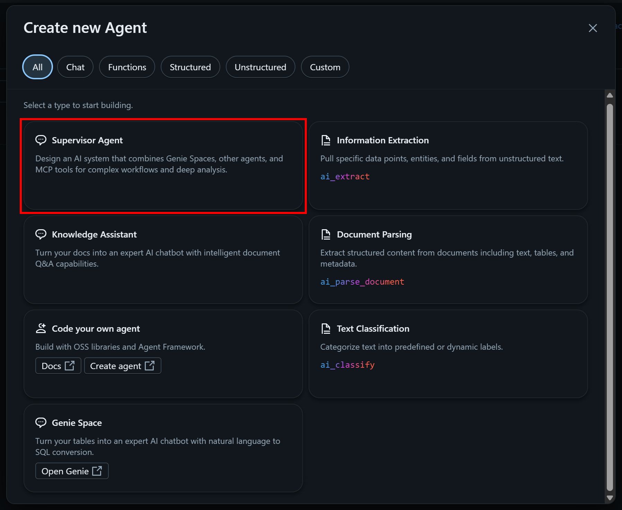Click 'Design an AI system that combines' description
622x510 pixels.
159,164
